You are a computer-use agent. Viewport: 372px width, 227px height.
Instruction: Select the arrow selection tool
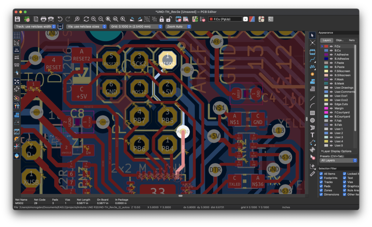point(312,35)
